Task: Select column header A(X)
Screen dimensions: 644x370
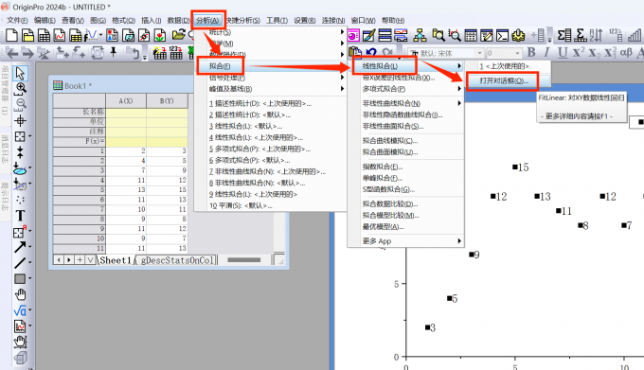Action: click(126, 100)
